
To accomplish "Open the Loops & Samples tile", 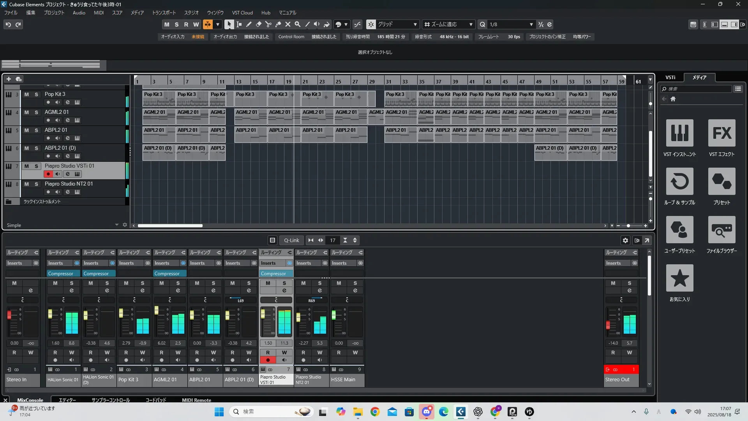I will coord(679,181).
